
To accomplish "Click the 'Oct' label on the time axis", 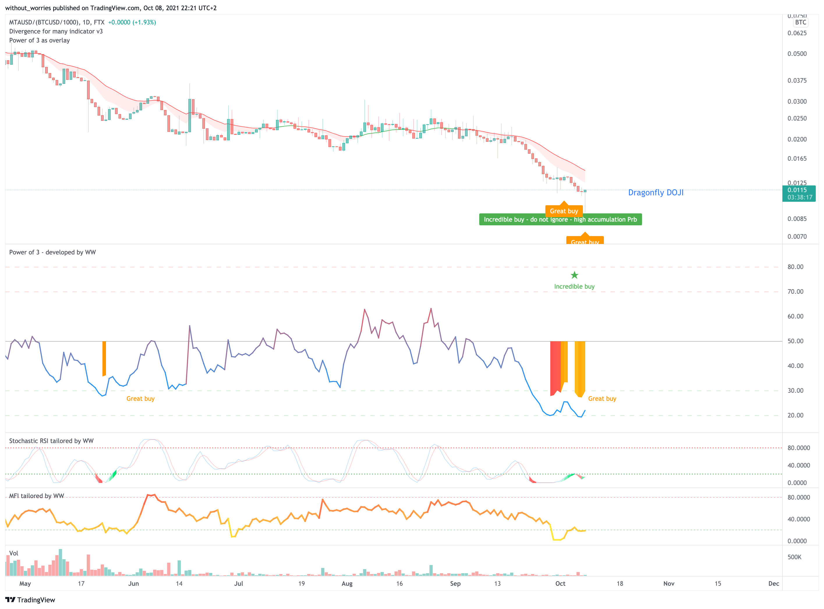I will pyautogui.click(x=560, y=584).
